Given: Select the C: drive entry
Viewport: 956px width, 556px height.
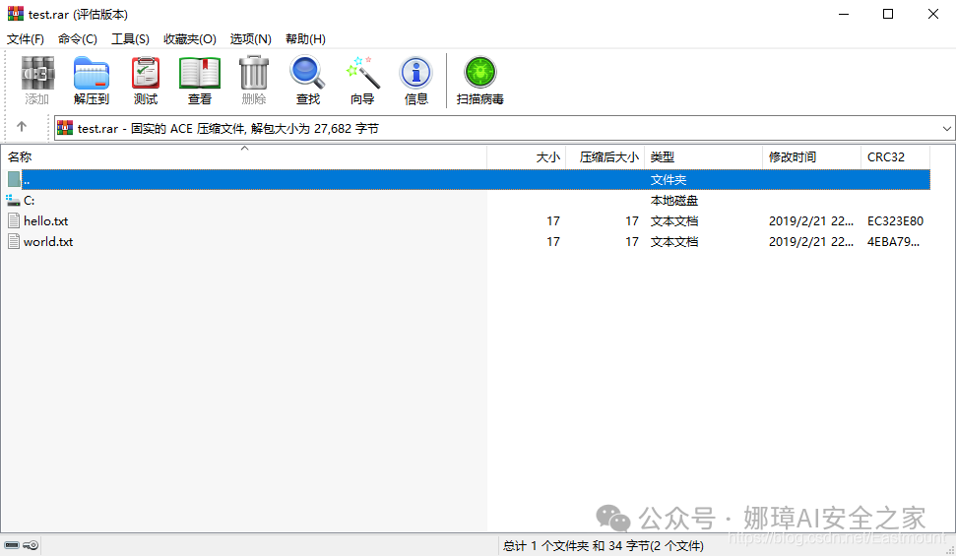Looking at the screenshot, I should 29,200.
